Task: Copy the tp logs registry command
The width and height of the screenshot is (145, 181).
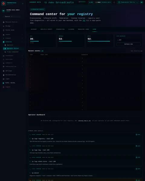Action: click(x=138, y=135)
